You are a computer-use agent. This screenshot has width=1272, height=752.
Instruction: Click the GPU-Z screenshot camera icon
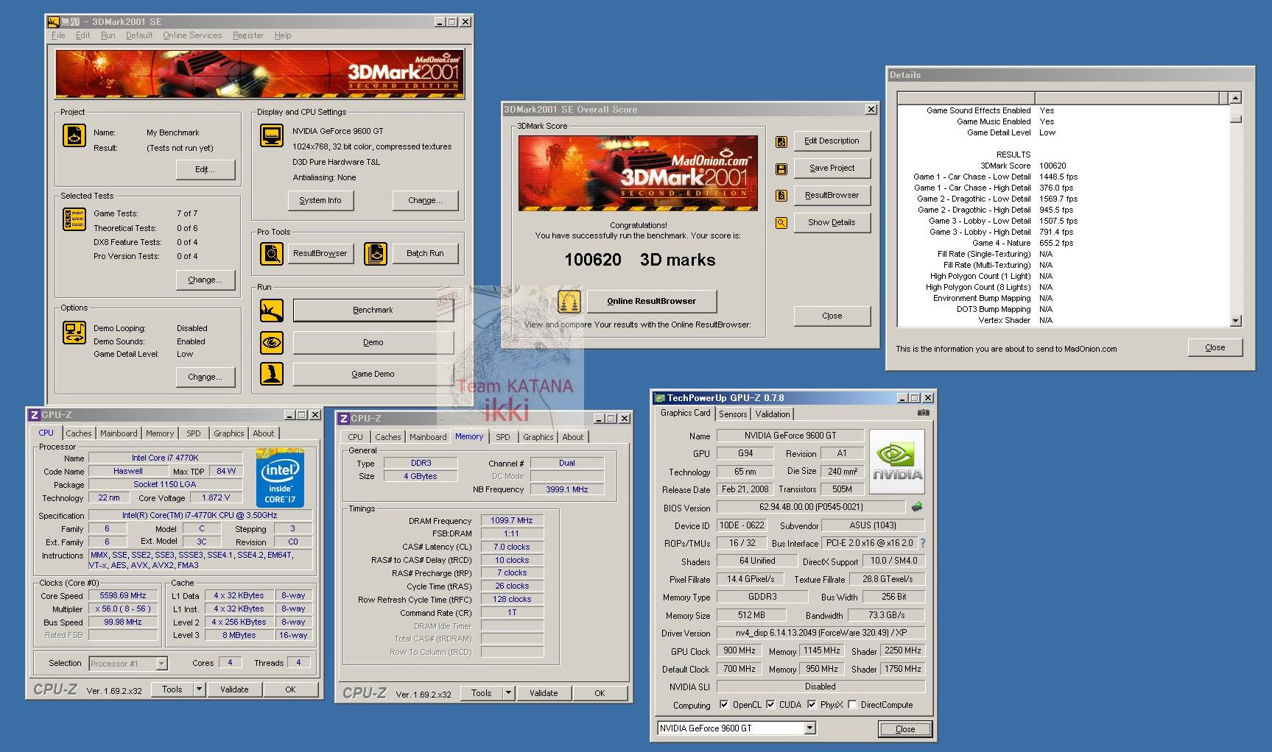click(x=923, y=413)
